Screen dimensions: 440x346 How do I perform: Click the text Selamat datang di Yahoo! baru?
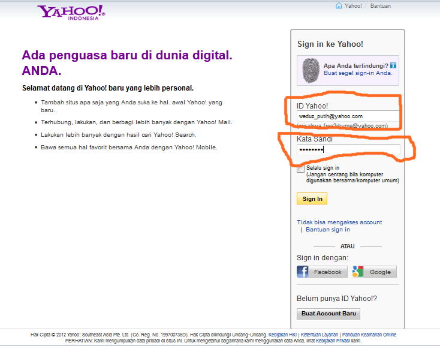108,88
